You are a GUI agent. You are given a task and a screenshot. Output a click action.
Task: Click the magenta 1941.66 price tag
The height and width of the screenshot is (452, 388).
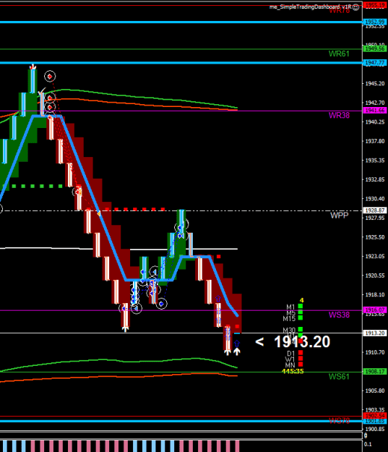(x=375, y=111)
